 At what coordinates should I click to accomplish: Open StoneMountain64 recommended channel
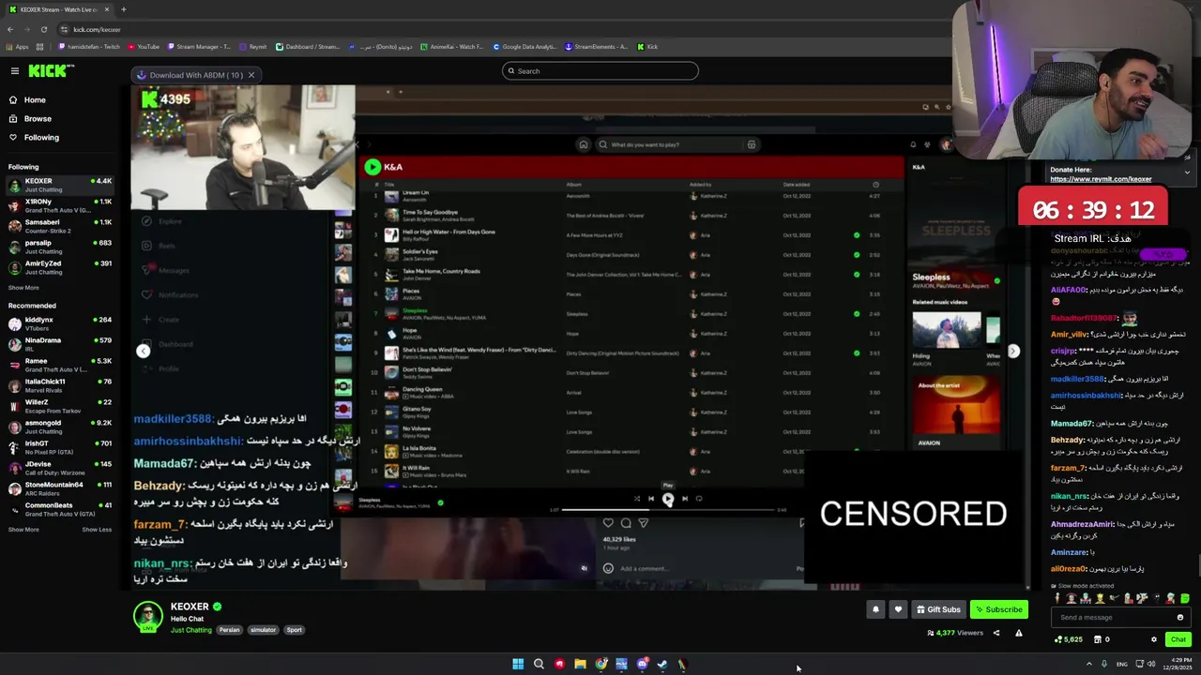(x=59, y=488)
